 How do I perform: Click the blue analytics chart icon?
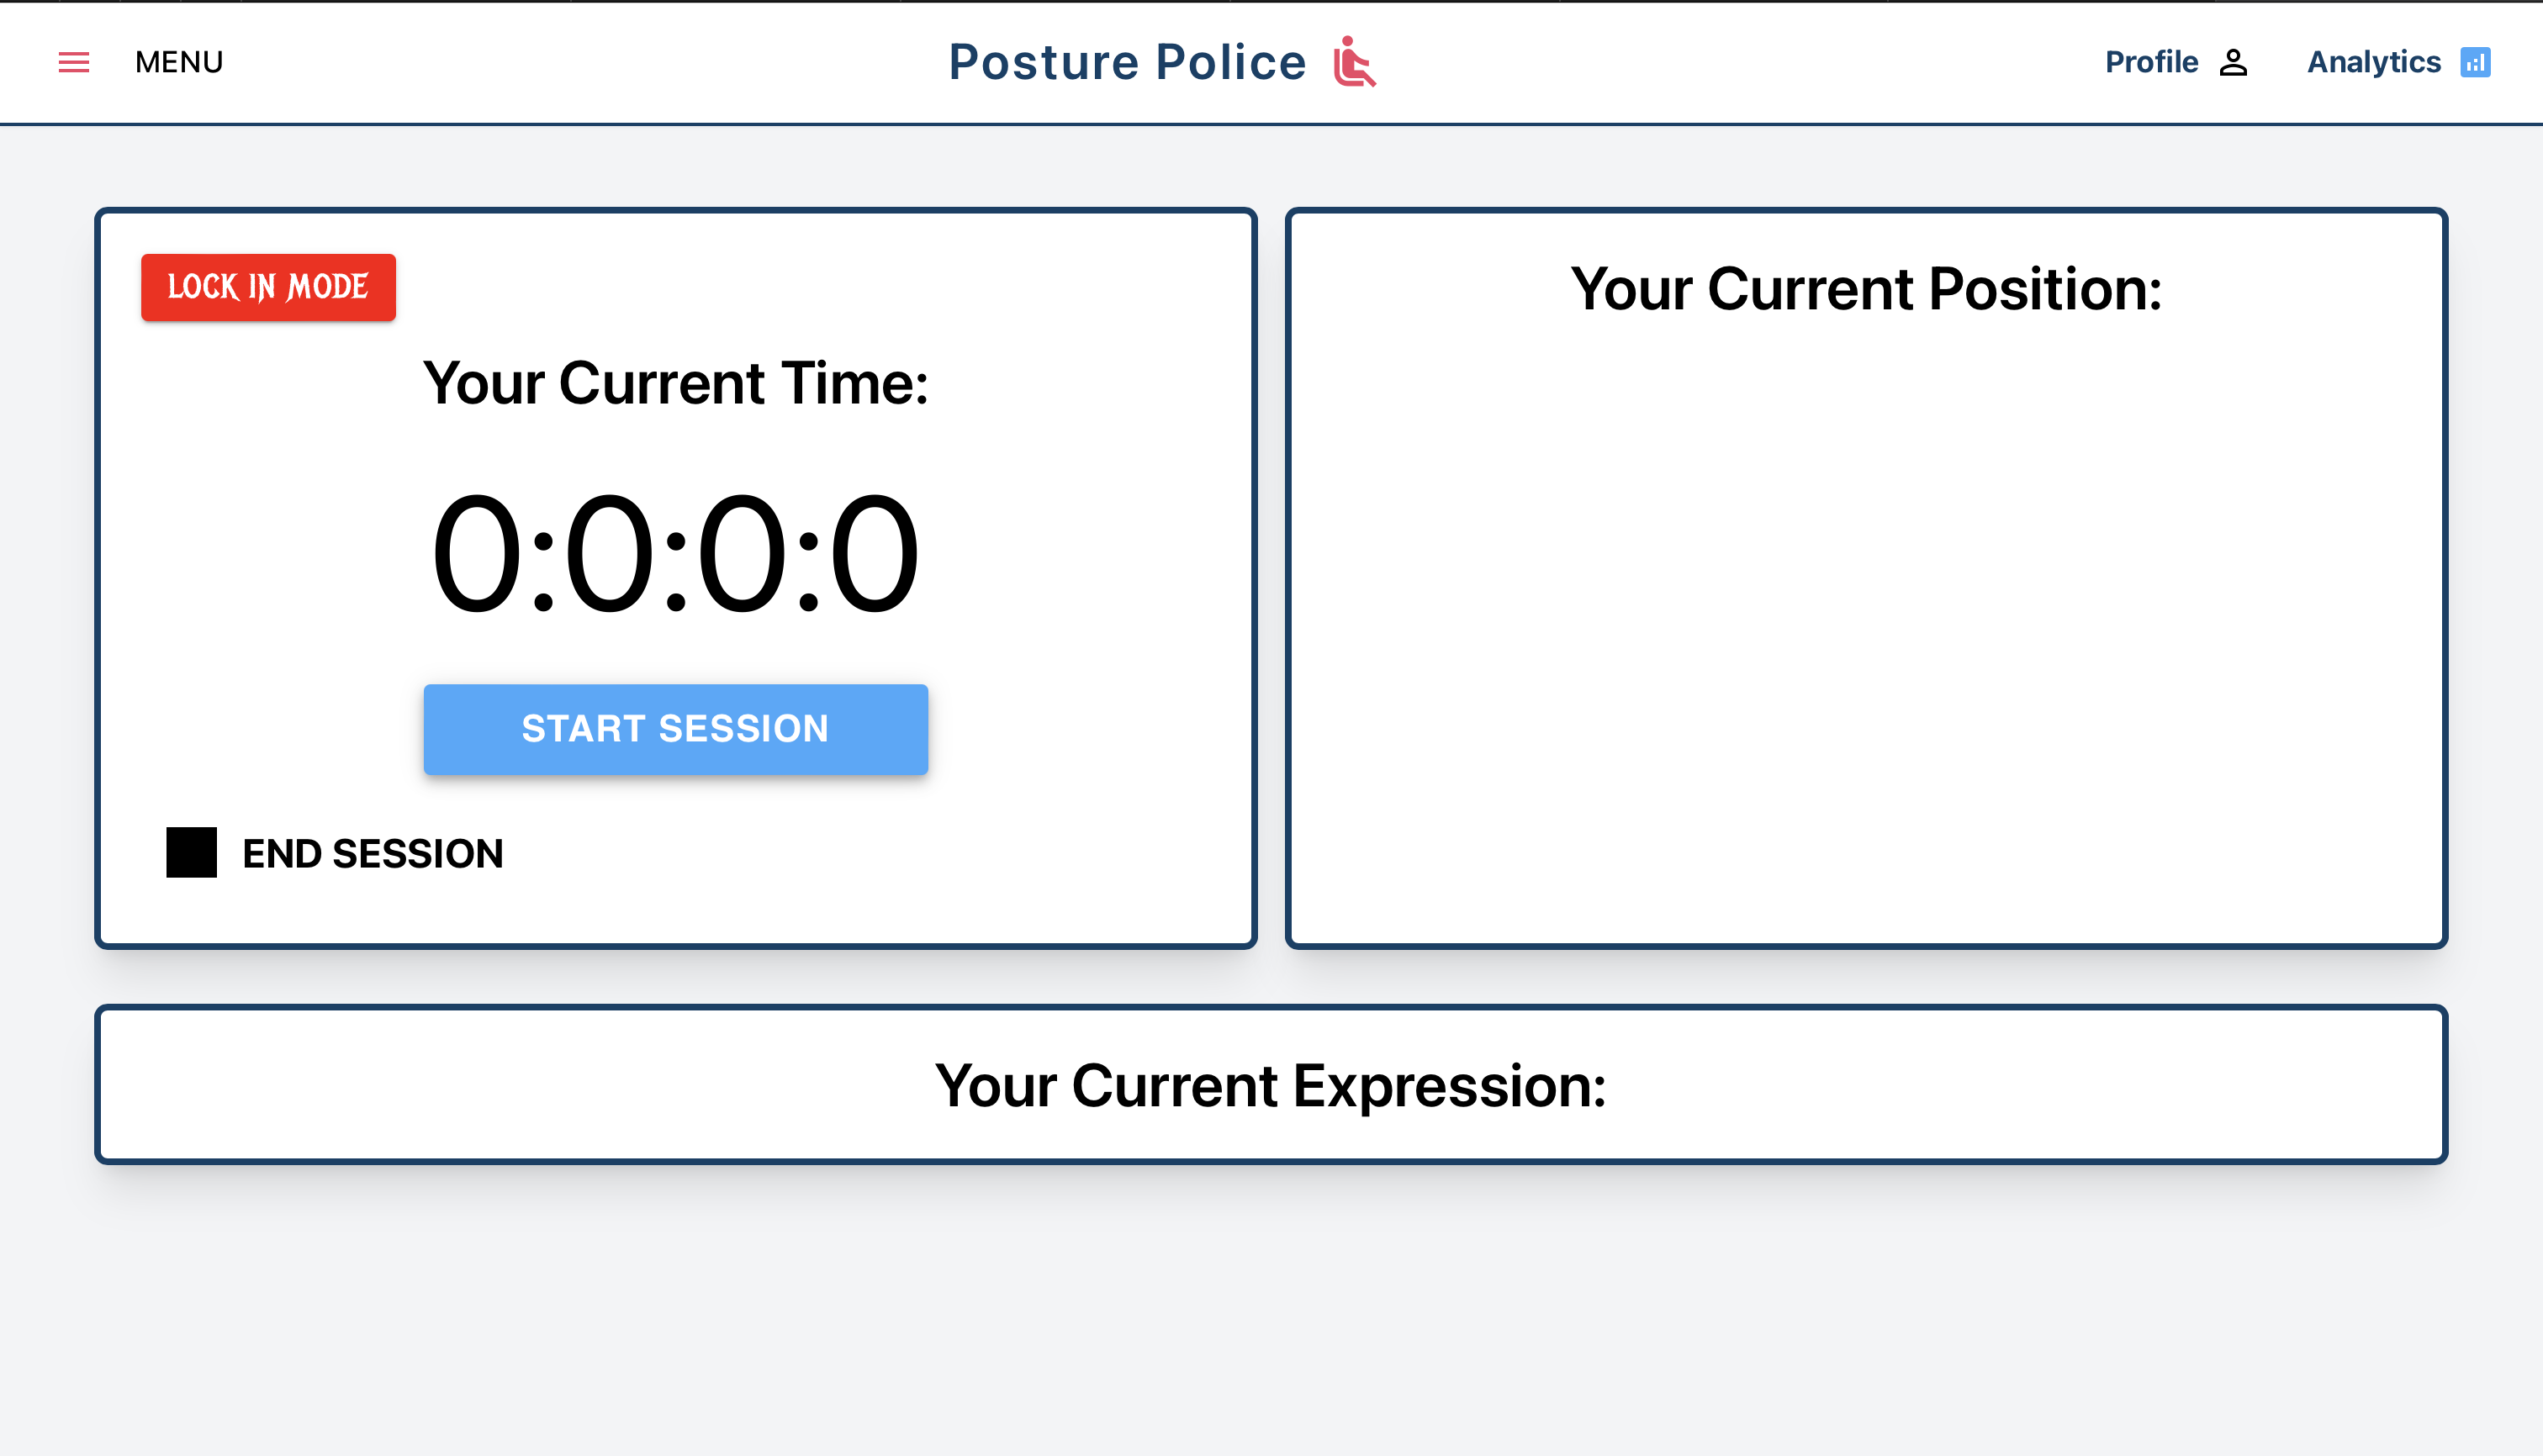click(2475, 62)
